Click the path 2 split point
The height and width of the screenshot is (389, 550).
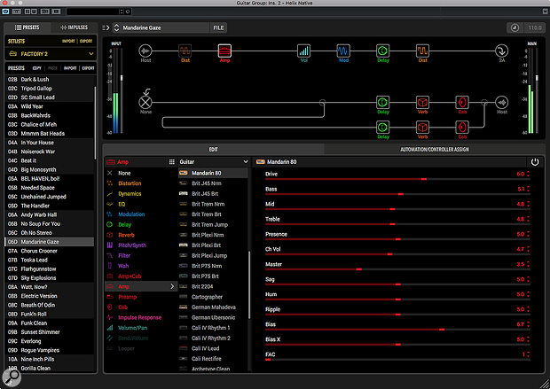(322, 102)
